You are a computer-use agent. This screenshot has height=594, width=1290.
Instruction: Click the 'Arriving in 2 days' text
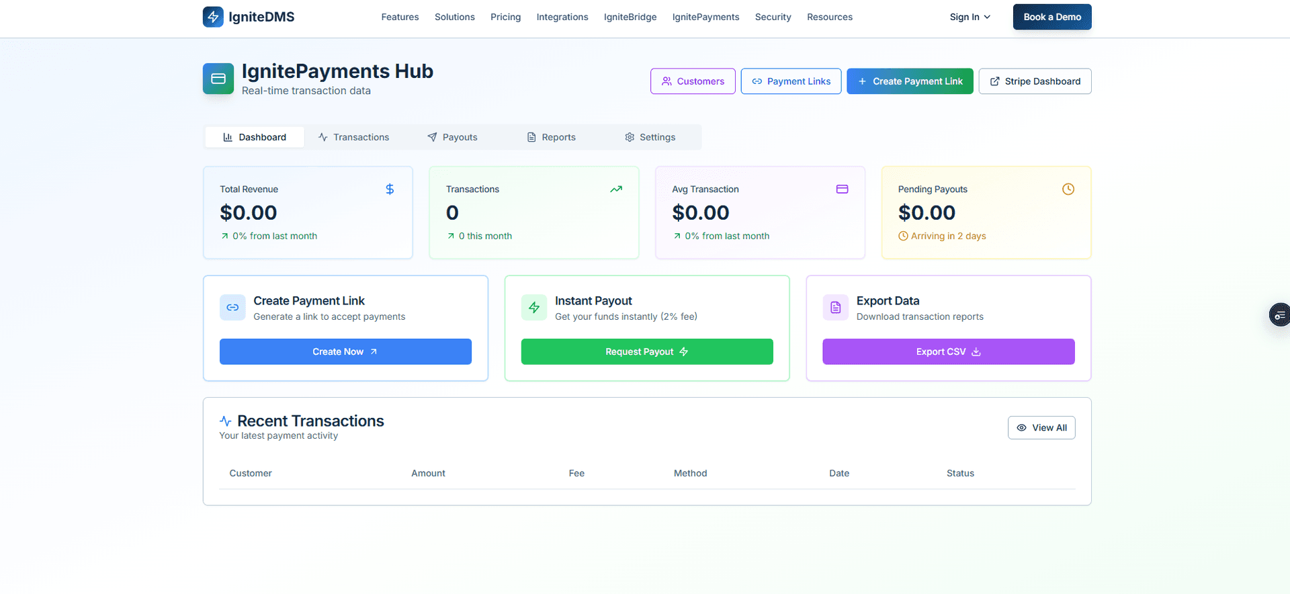click(x=949, y=236)
